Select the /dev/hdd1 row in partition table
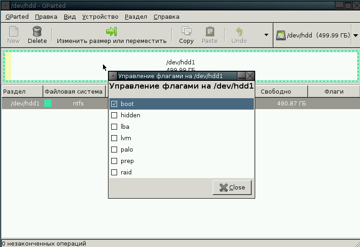This screenshot has height=247, width=360. (181, 103)
